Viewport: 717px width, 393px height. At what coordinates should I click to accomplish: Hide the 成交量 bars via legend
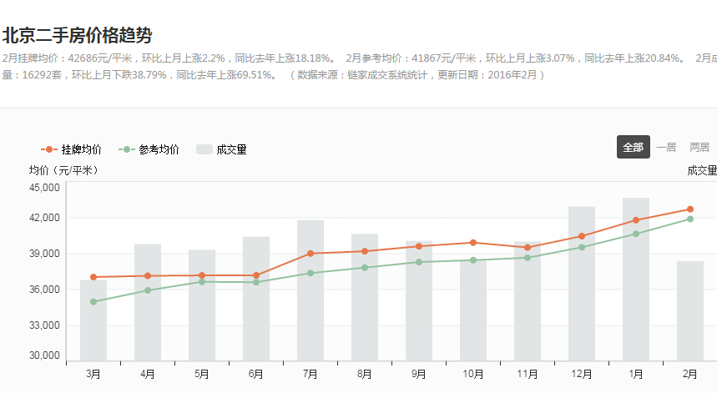coord(221,149)
